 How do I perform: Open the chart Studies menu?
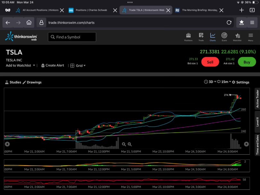point(13,82)
